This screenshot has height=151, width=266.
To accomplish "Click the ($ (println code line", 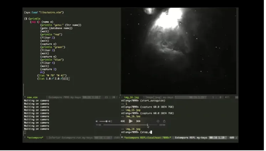I will tap(32, 19).
